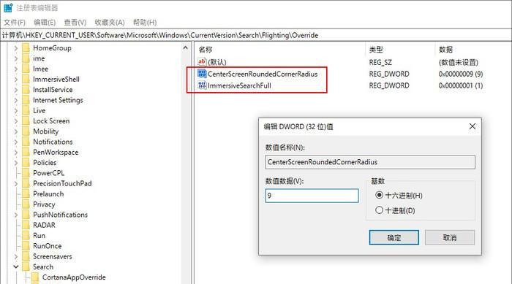Expand the ImmersiveShell tree node
Image resolution: width=512 pixels, height=284 pixels.
15,80
